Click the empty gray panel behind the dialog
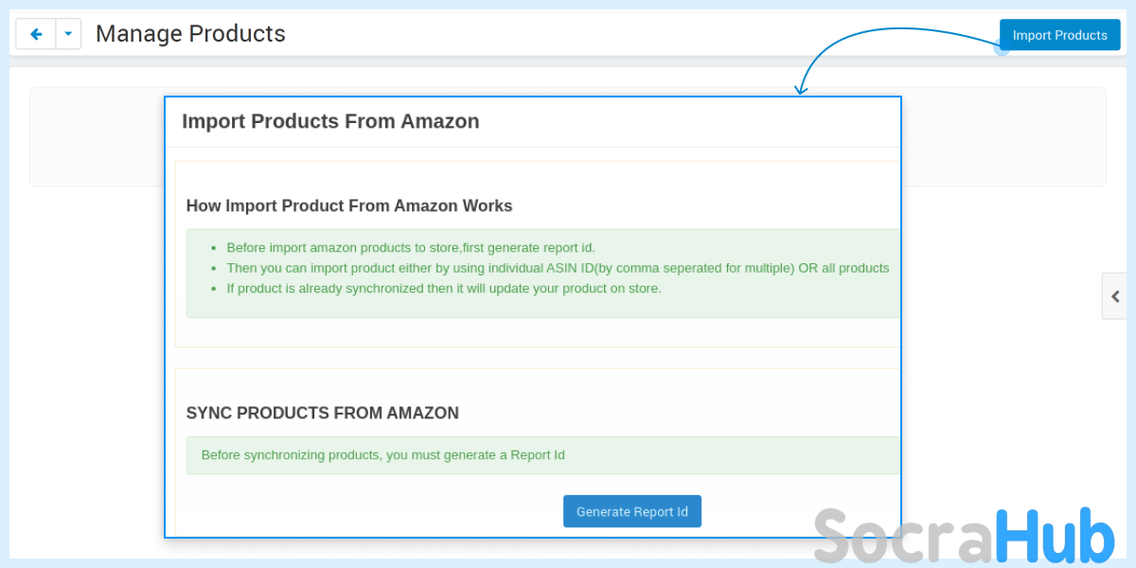This screenshot has height=568, width=1136. click(97, 137)
